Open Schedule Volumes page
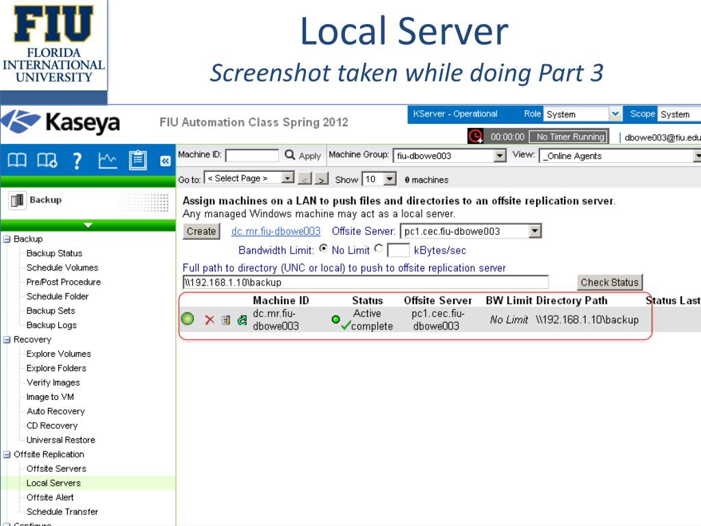Screen dimensions: 701x526 [62, 268]
